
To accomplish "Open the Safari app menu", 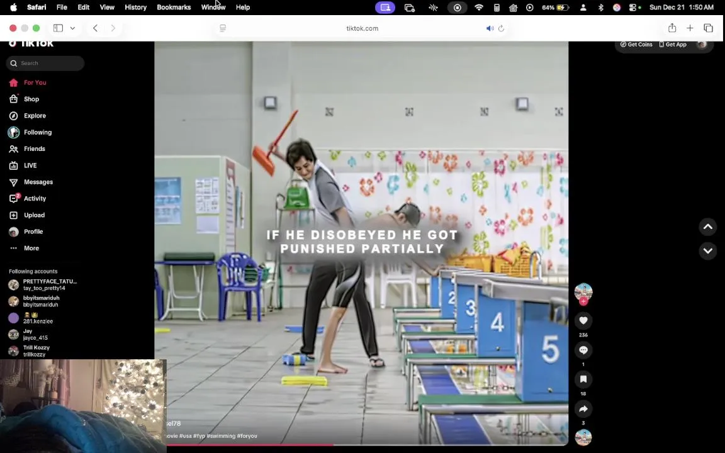I will (37, 7).
